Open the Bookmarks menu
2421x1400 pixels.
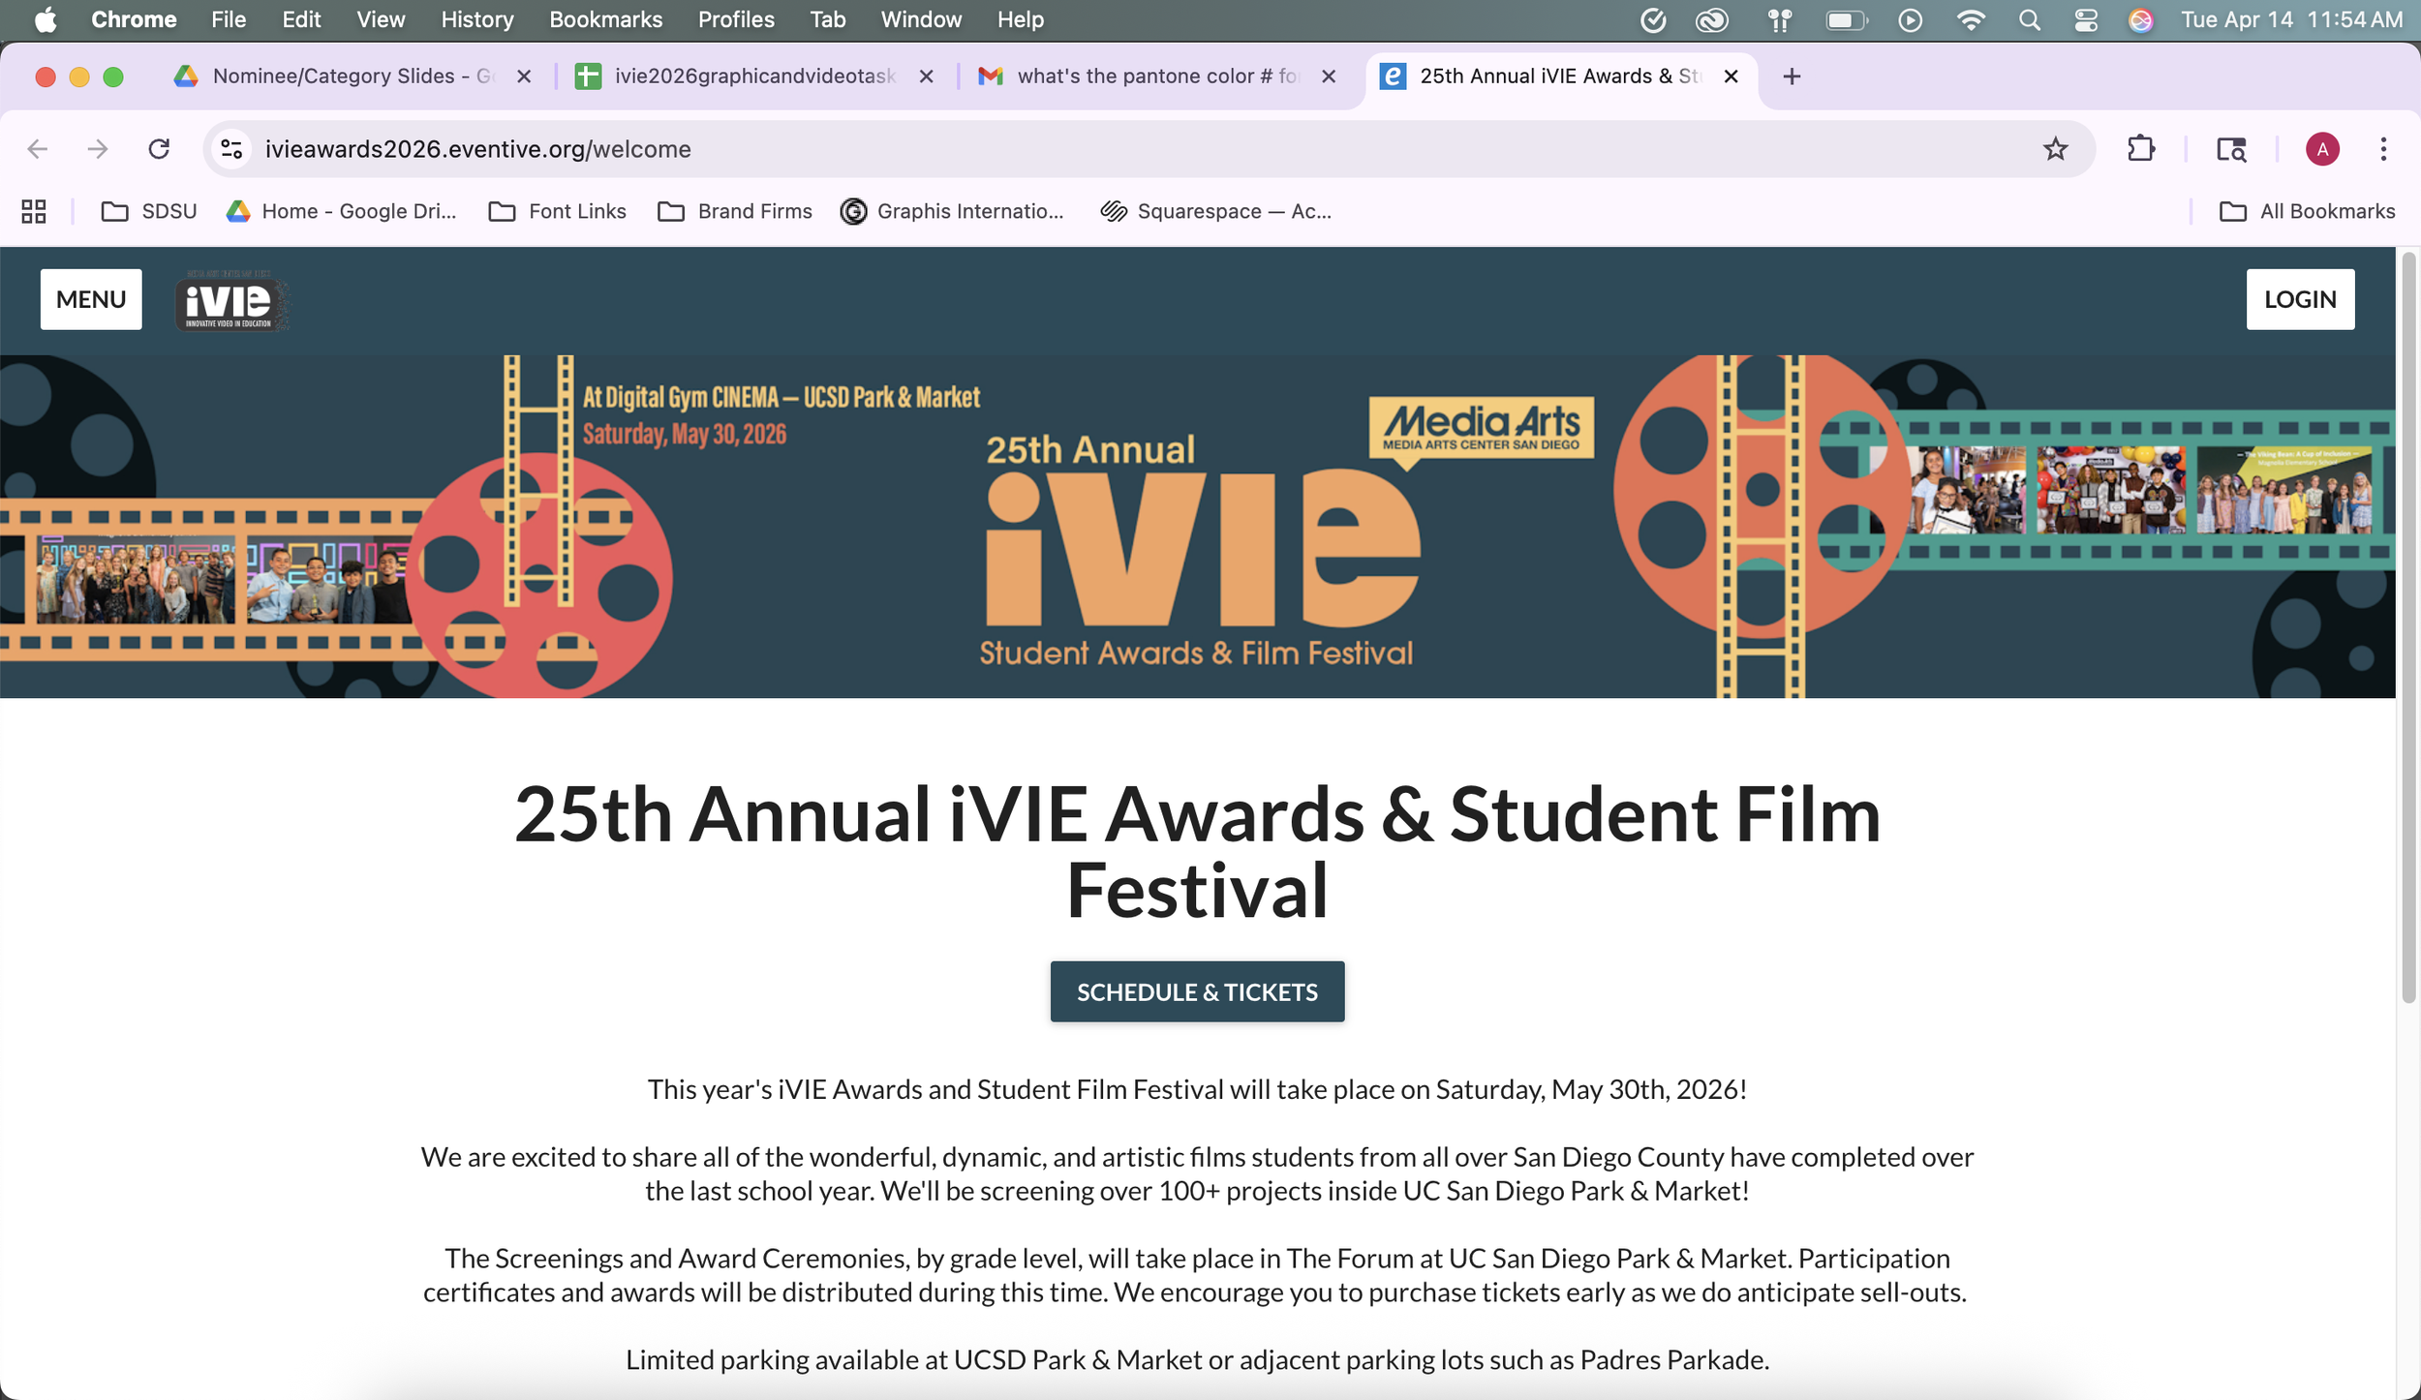point(606,19)
